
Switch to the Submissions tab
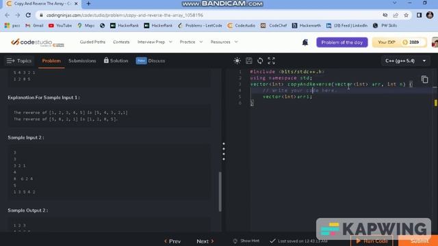(x=82, y=61)
